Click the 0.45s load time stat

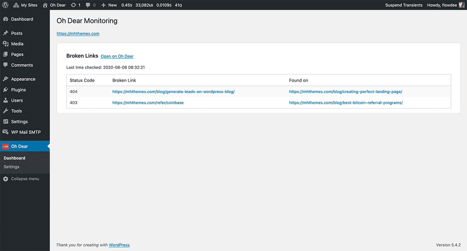click(x=127, y=5)
